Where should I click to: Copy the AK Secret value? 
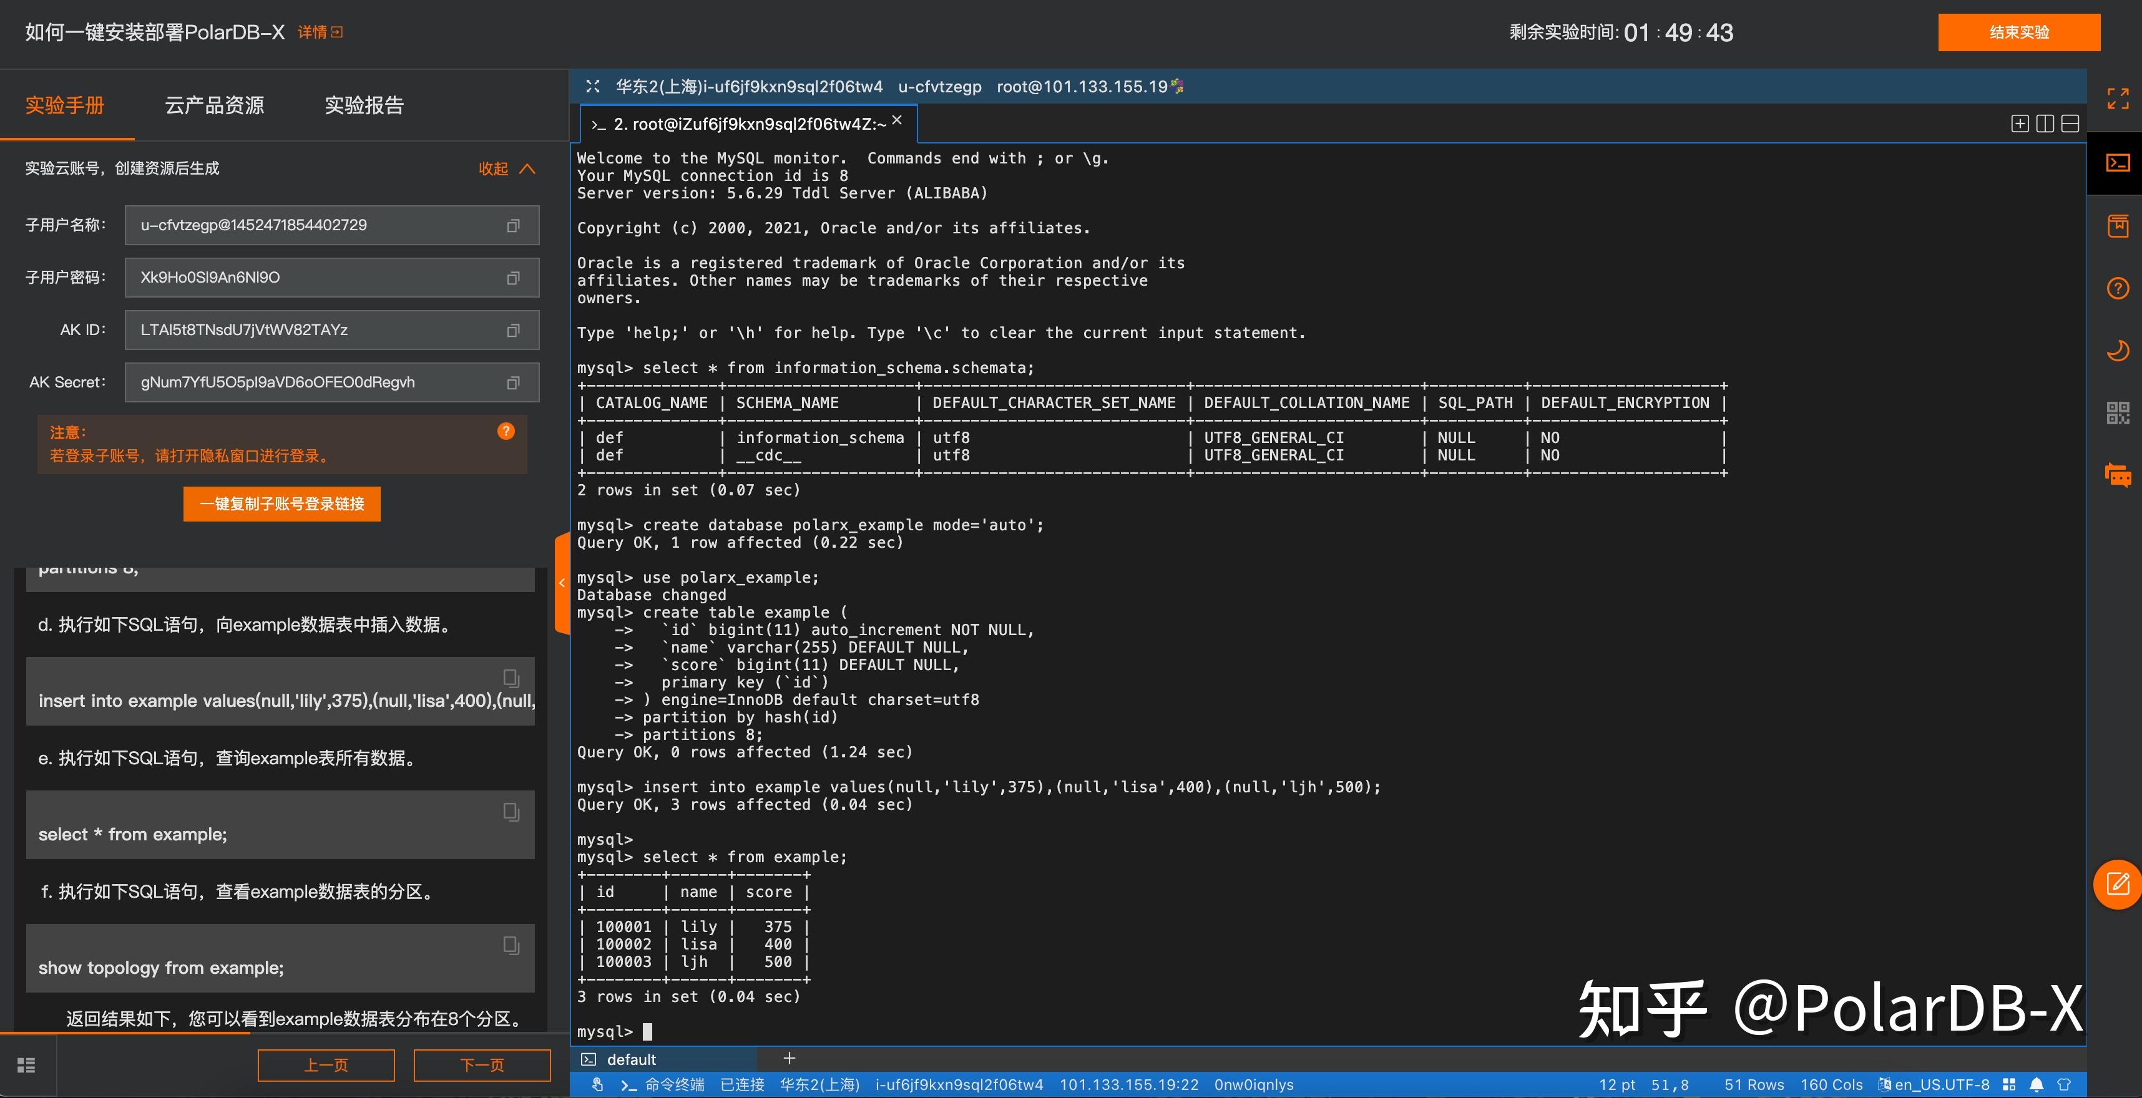pos(513,382)
